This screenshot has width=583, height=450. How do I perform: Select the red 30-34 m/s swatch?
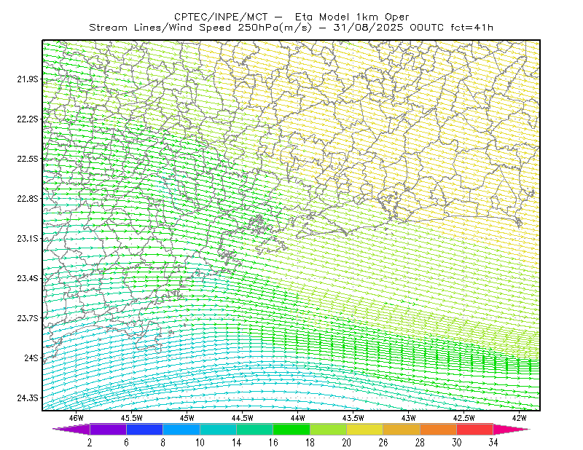(x=475, y=429)
